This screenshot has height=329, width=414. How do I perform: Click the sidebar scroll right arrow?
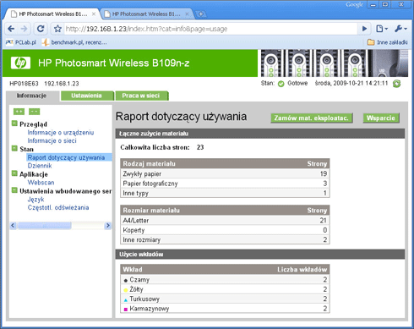point(107,226)
